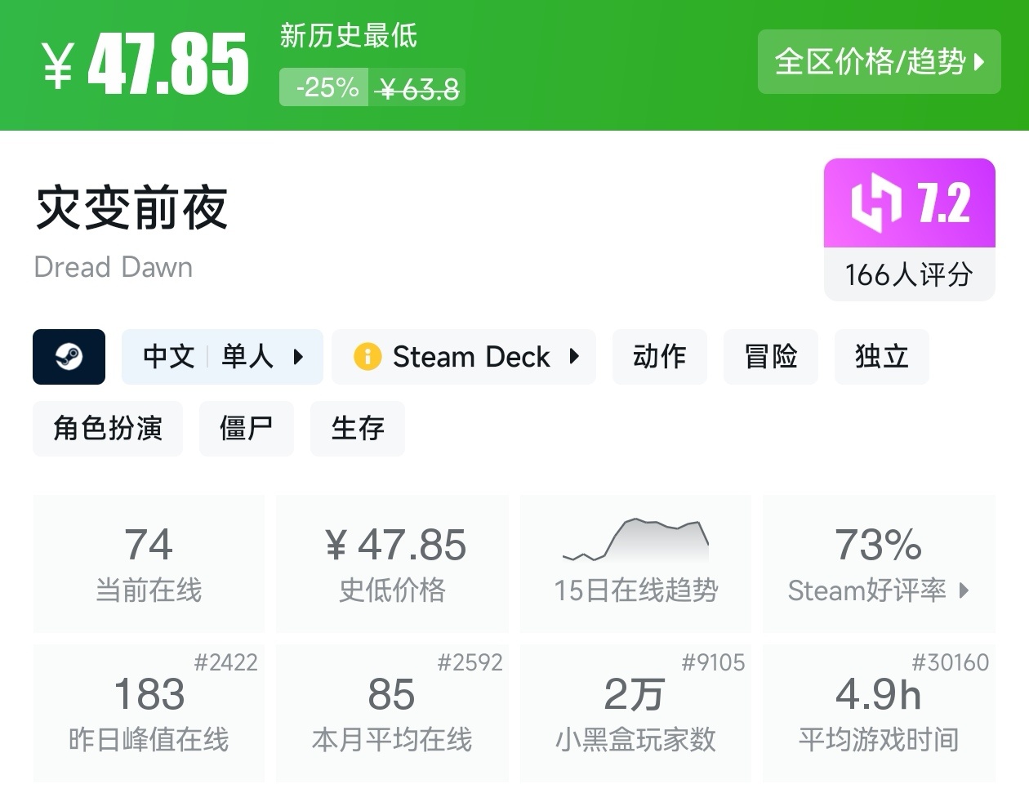Viewport: 1029px width, 793px height.
Task: Click the Xiaoheihe logo in score badge
Action: (875, 203)
